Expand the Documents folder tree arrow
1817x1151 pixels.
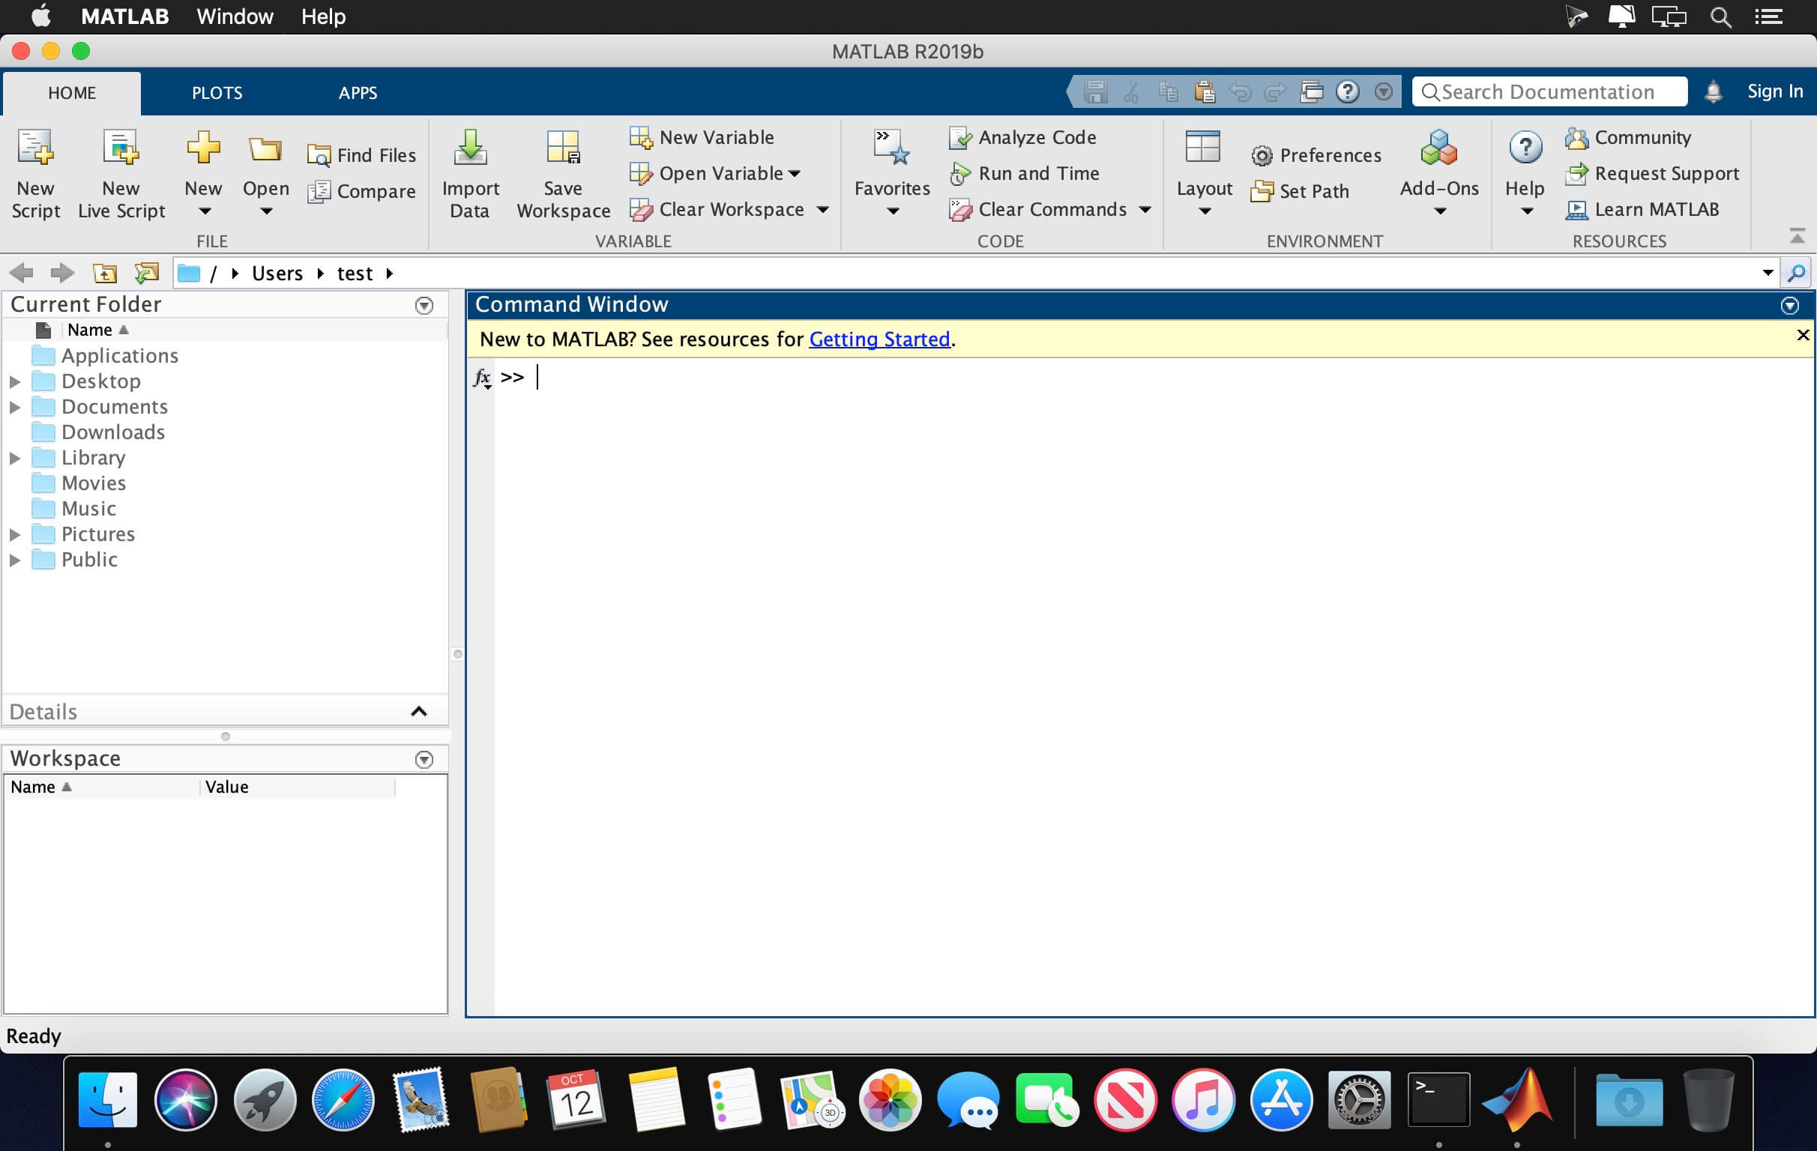click(14, 408)
